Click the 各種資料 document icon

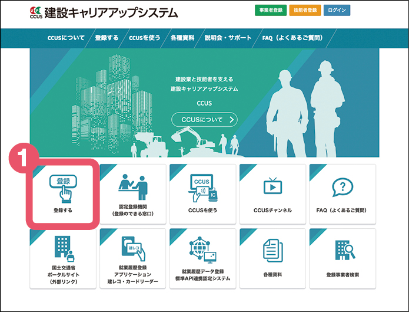tap(272, 251)
